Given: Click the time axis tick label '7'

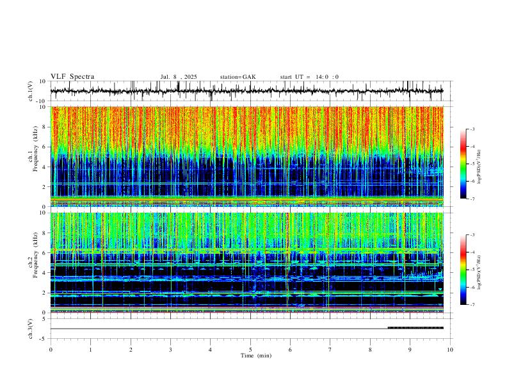Looking at the screenshot, I should pos(330,350).
